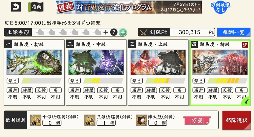Select the 三 難易度・上級 header
Image resolution: width=254 pixels, height=137 pixels.
click(x=158, y=44)
